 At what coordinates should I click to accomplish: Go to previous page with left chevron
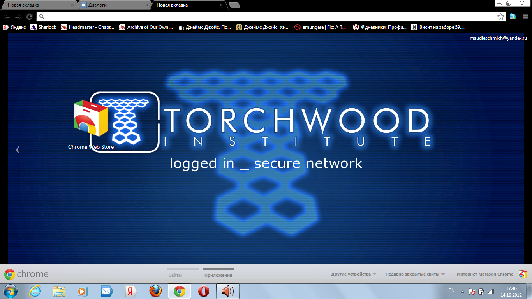[x=18, y=149]
